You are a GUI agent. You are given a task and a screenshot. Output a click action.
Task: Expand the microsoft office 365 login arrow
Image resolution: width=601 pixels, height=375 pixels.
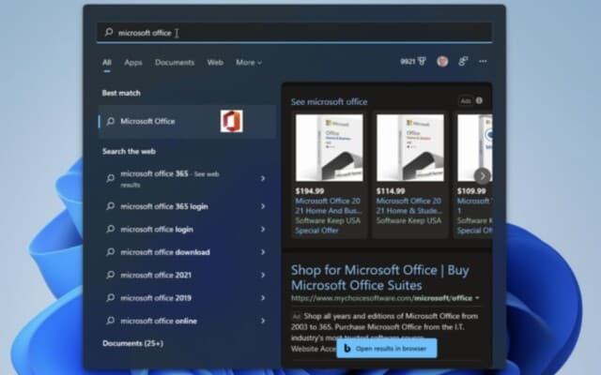pos(263,206)
